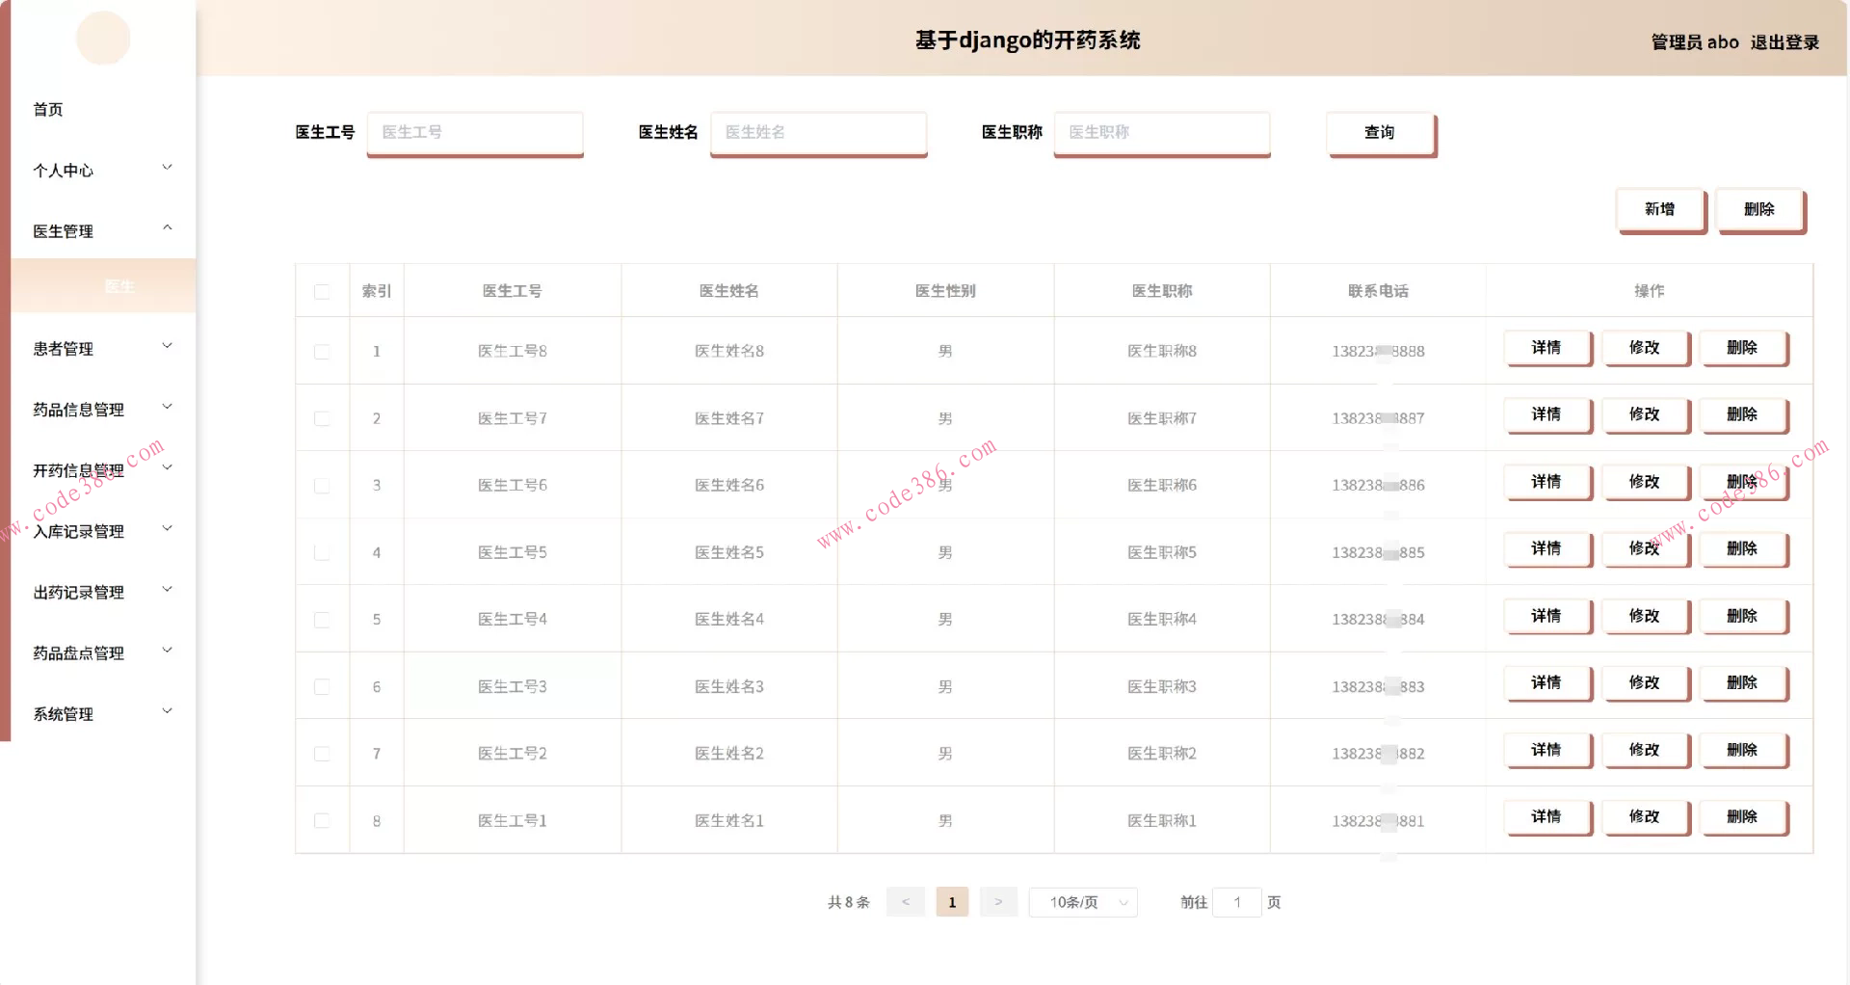Image resolution: width=1850 pixels, height=985 pixels.
Task: Click the 删除 button above the table
Action: 1759,209
